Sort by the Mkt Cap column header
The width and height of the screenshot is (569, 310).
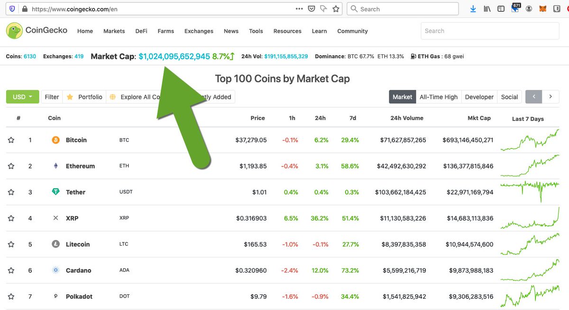pyautogui.click(x=479, y=118)
